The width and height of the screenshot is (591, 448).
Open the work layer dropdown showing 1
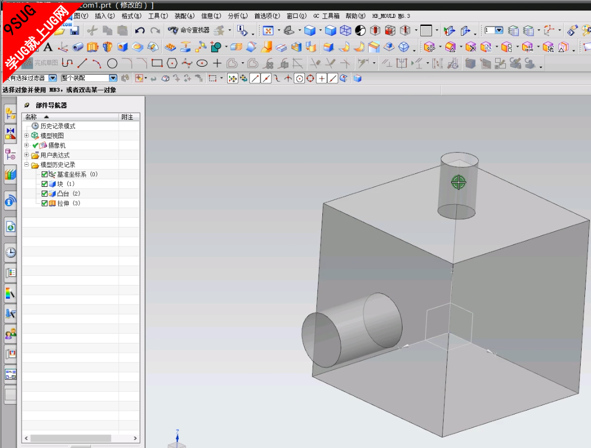pyautogui.click(x=499, y=30)
